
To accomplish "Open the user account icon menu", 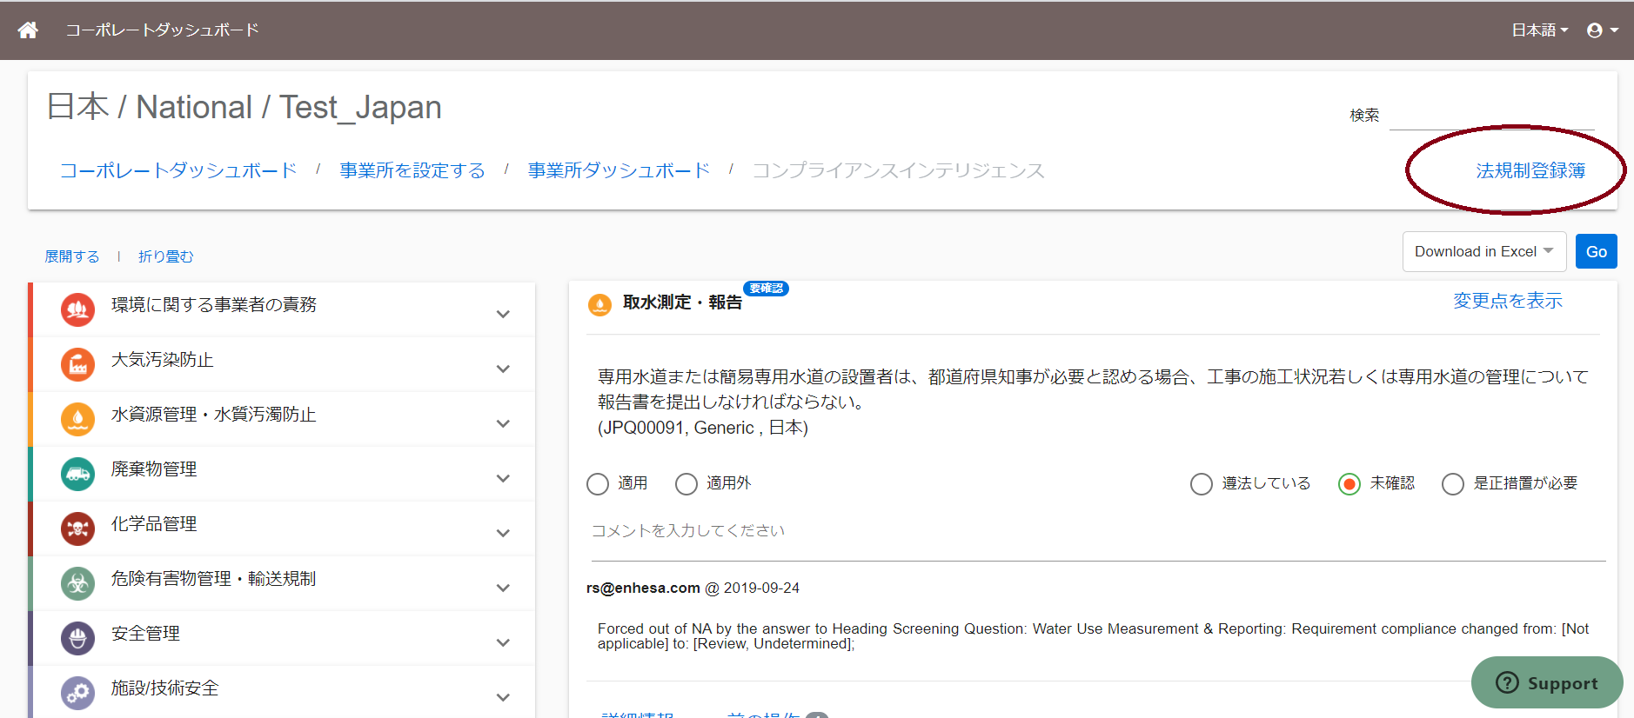I will [1602, 30].
